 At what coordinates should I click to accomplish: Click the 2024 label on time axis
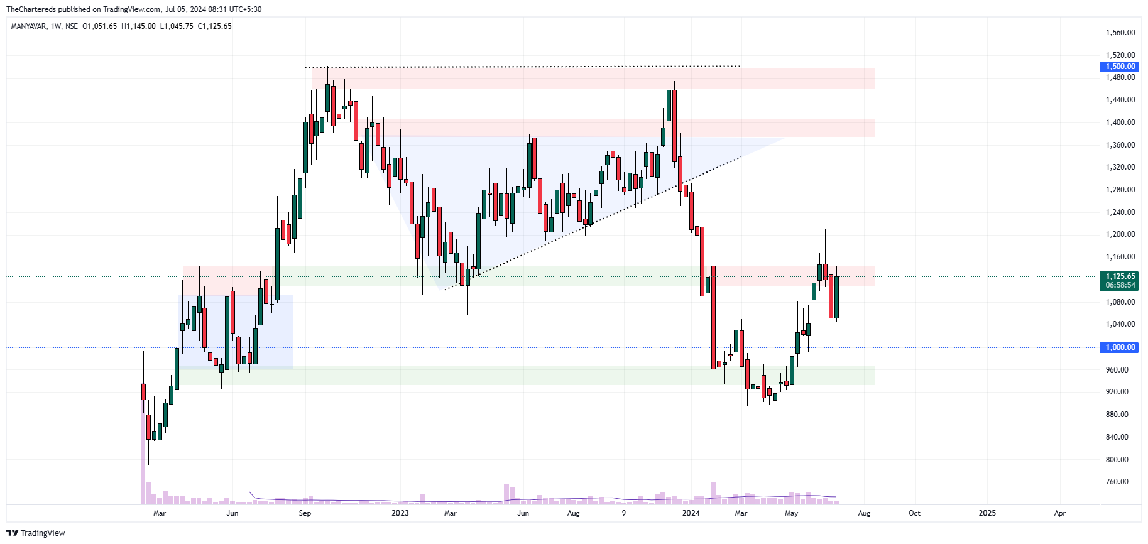691,513
